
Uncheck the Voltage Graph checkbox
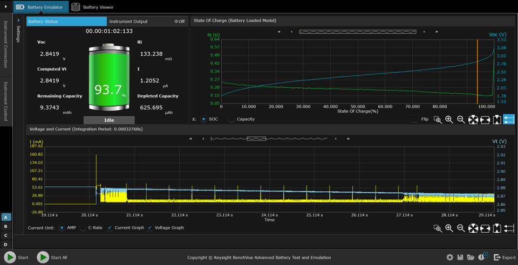[150, 228]
